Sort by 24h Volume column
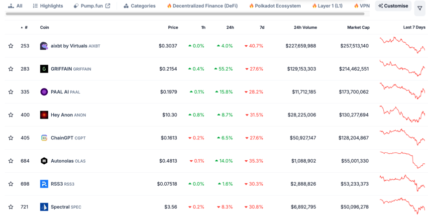Screen dimensions: 428x218 coord(306,27)
